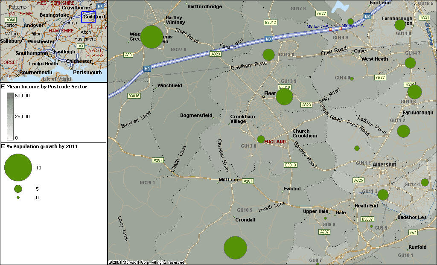The image size is (437, 265).
Task: Click the green growth circle beside Fleet
Action: [x=284, y=96]
